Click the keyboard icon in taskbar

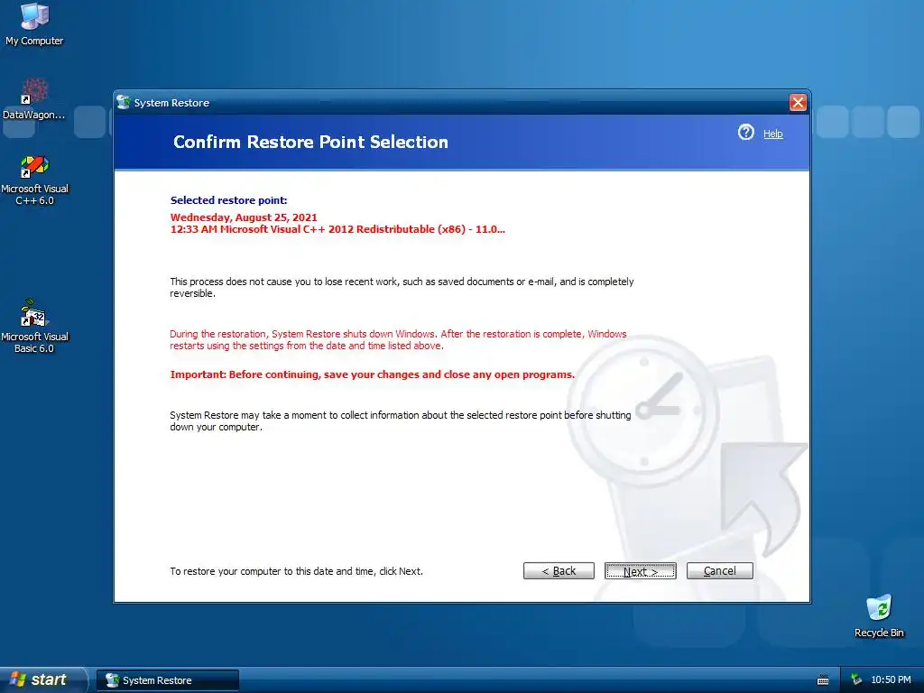823,680
